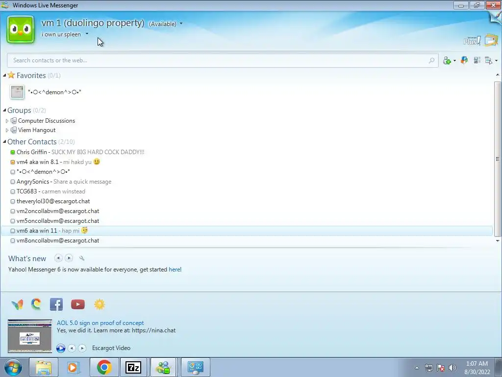Show next What's new item
The height and width of the screenshot is (377, 502).
69,258
